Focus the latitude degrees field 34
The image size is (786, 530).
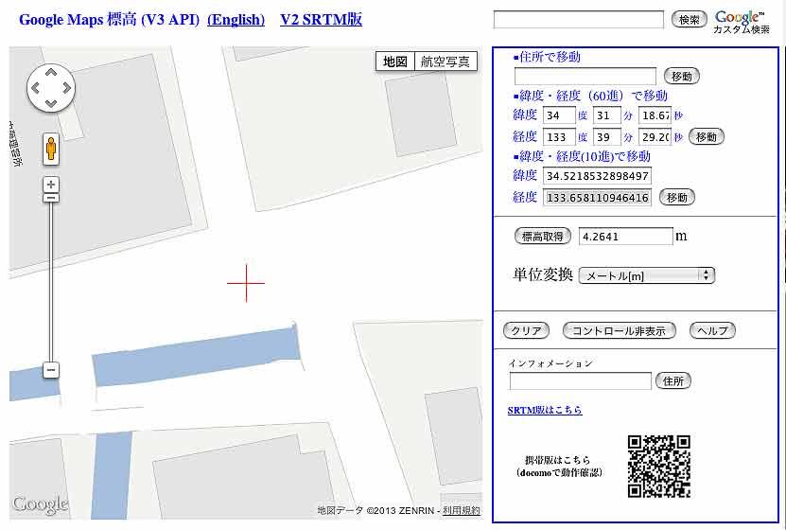559,115
